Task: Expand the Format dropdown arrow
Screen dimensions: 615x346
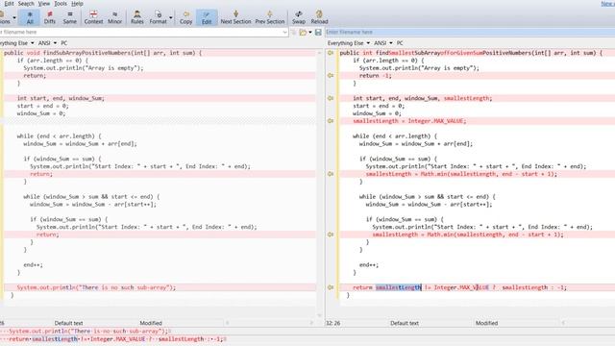Action: click(171, 18)
